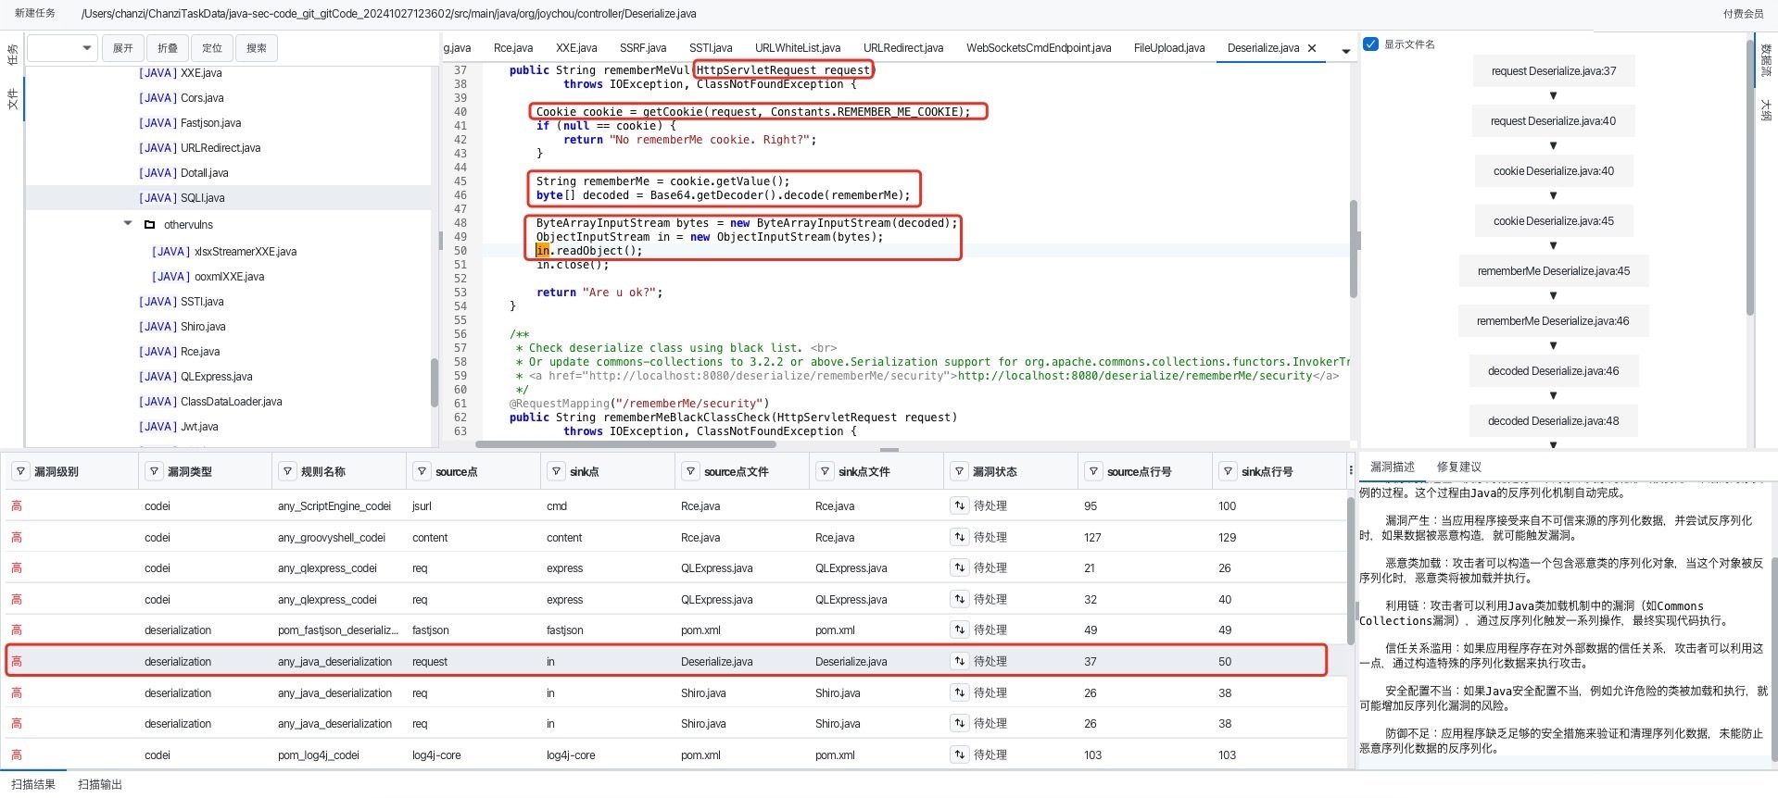
Task: Uncheck the 显示文件名 checkbox
Action: [1370, 44]
